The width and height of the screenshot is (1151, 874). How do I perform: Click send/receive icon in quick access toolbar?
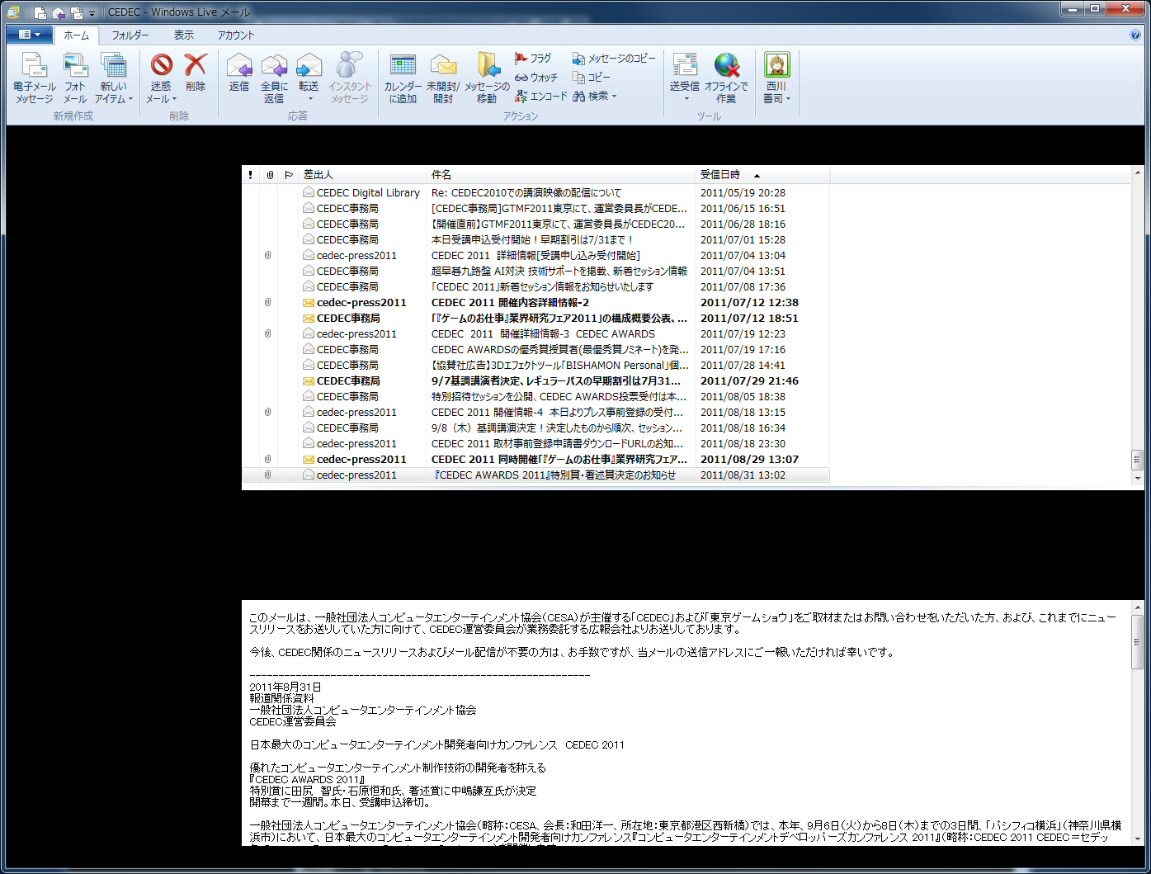pos(77,12)
